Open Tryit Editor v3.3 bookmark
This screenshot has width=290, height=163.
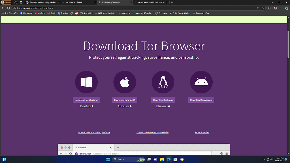coord(10,13)
